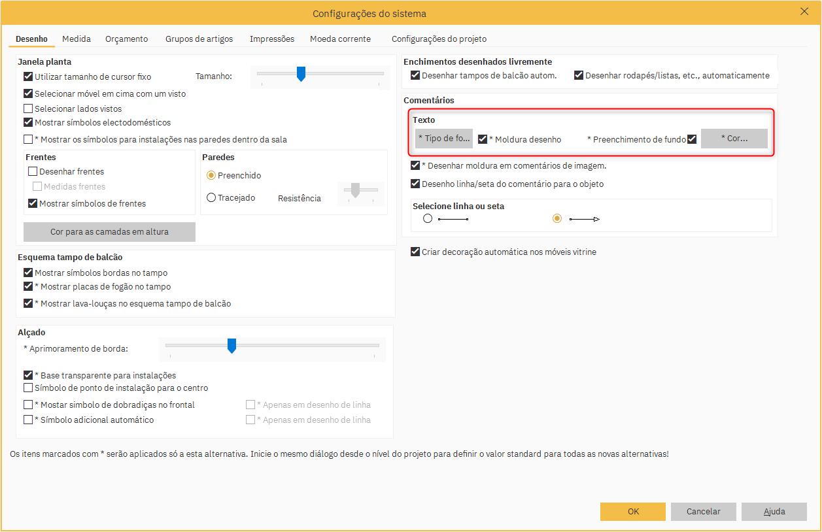Select the Tracejado radio button

(211, 197)
